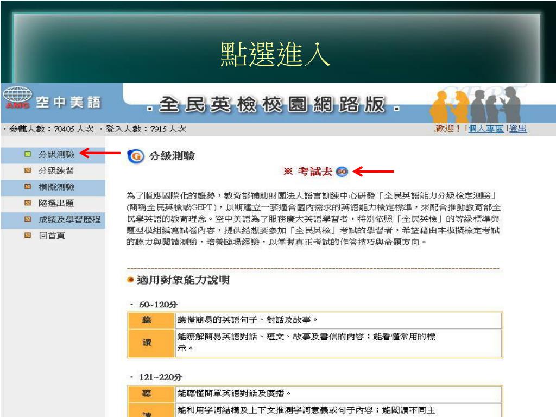Click the 60~120分 score range label
Screen dimensions: 556x417
[x=158, y=305]
